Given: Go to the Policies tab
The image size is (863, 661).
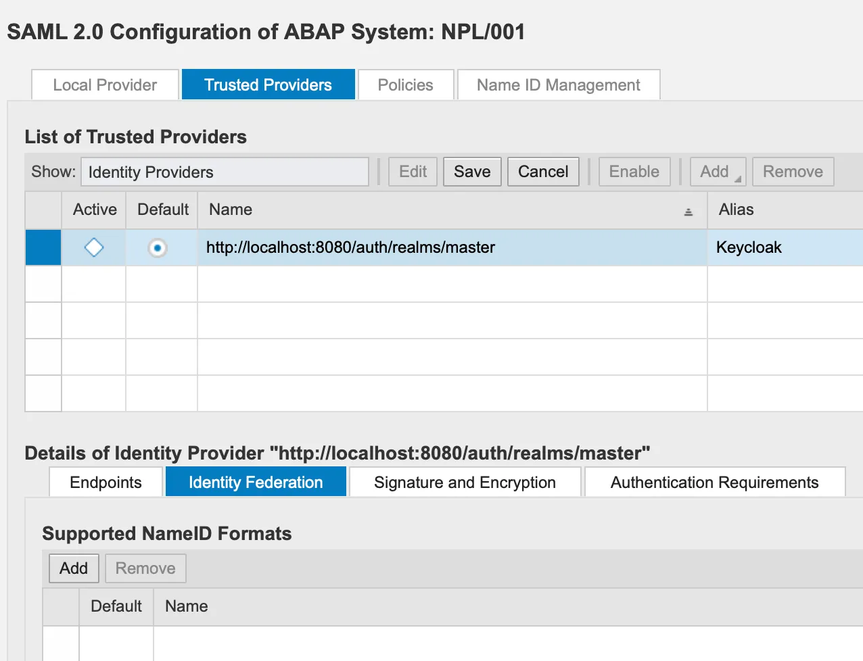Looking at the screenshot, I should click(405, 85).
